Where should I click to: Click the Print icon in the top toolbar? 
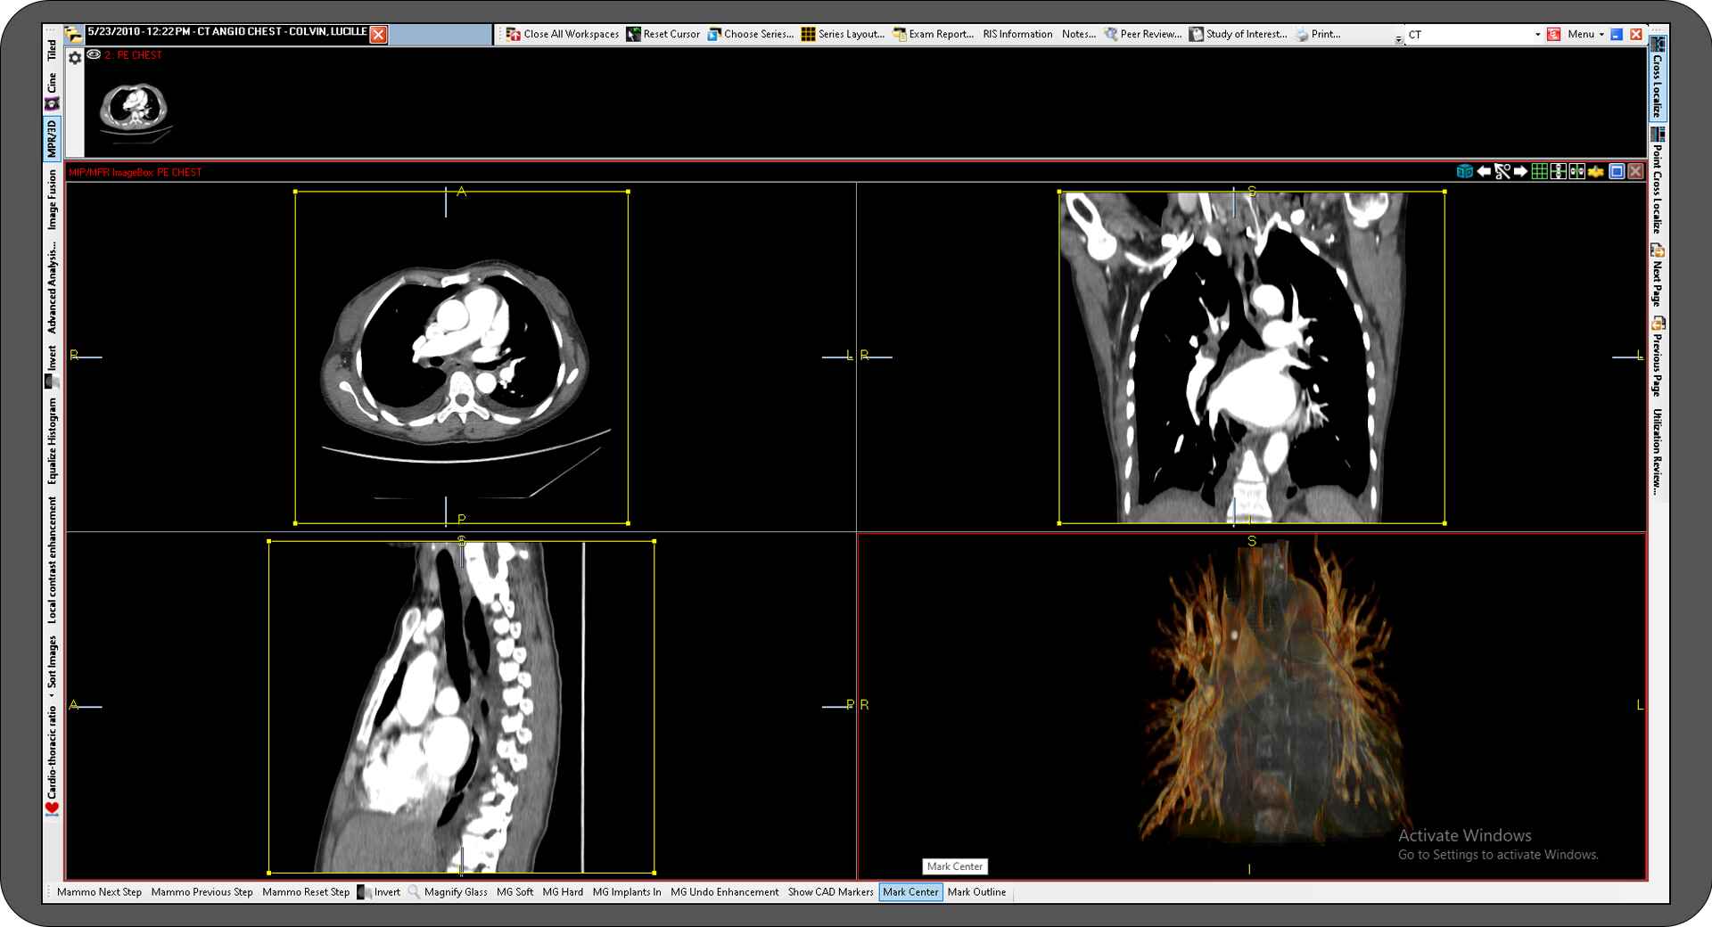pos(1304,34)
